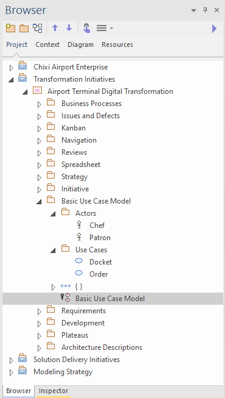Expand the Business Processes package
Screen dimensions: 225x398
pos(40,104)
